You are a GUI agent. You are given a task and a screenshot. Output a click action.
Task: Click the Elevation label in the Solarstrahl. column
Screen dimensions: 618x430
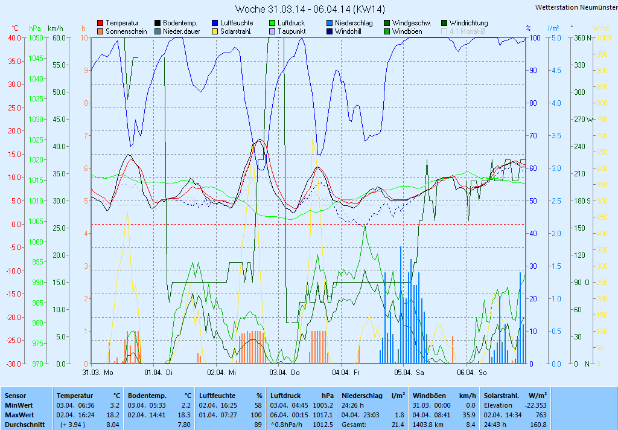click(x=498, y=406)
